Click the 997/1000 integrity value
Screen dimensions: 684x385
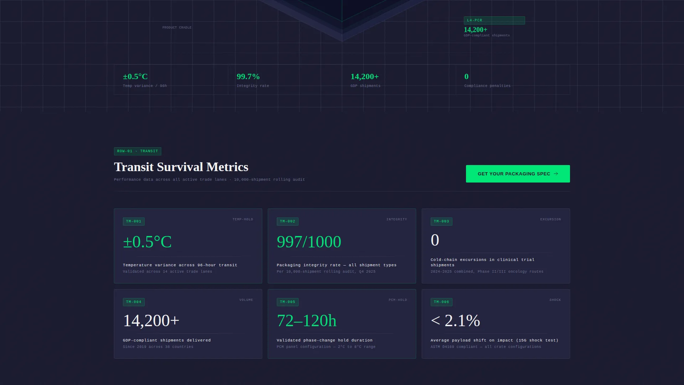click(x=309, y=242)
